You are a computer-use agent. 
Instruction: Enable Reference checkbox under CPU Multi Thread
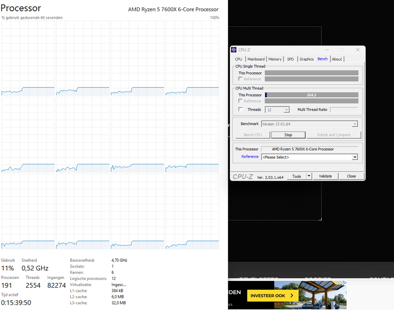[x=240, y=101]
